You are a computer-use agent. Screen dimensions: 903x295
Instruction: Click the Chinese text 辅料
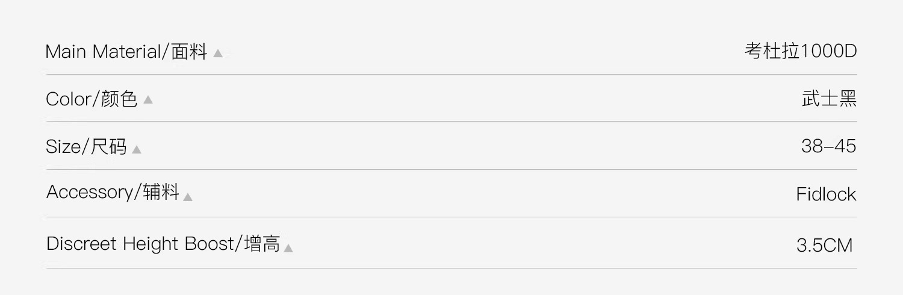pos(161,192)
